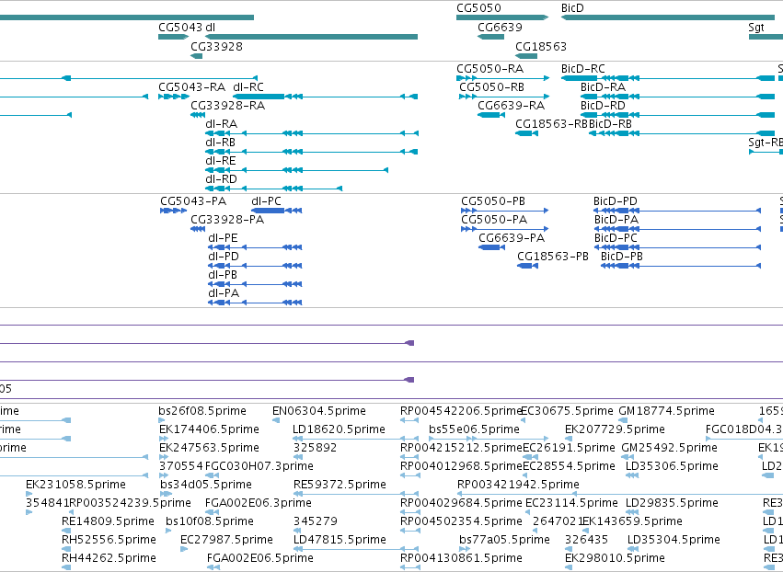
Task: Select the CG18563-RB transcript label
Action: pos(552,124)
